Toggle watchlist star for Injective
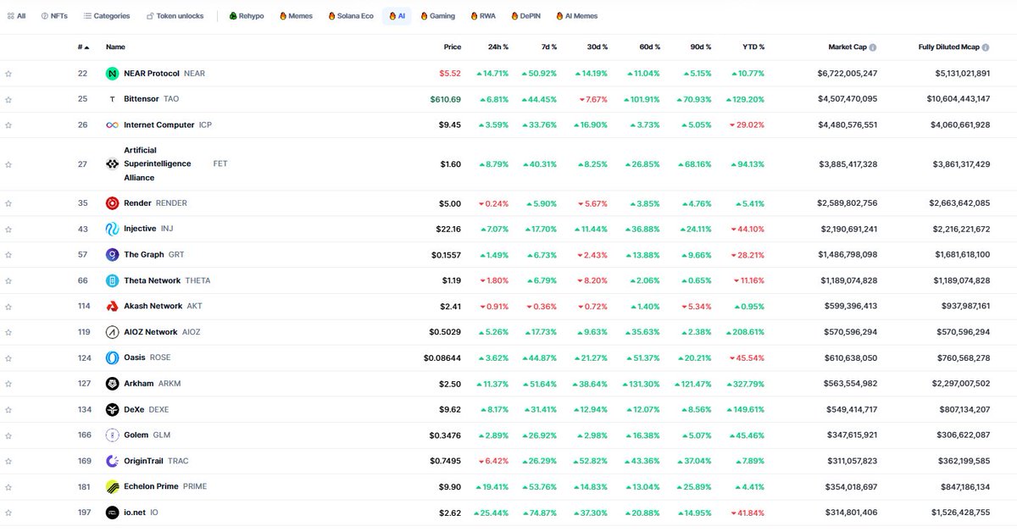Image resolution: width=1017 pixels, height=532 pixels. coord(8,230)
